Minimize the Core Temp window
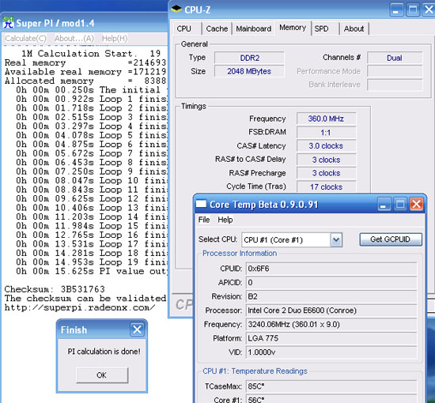Screen dimensions: 435x403 pyautogui.click(x=384, y=205)
